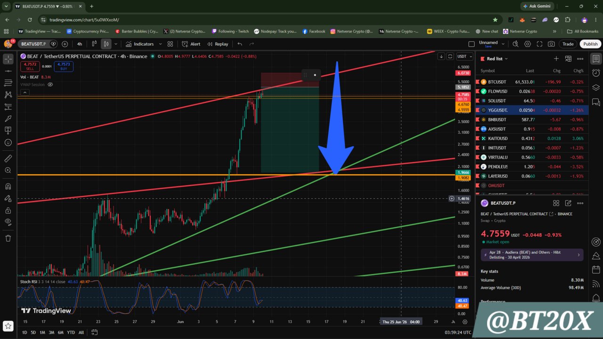Open the object tree layers panel

pyautogui.click(x=596, y=88)
